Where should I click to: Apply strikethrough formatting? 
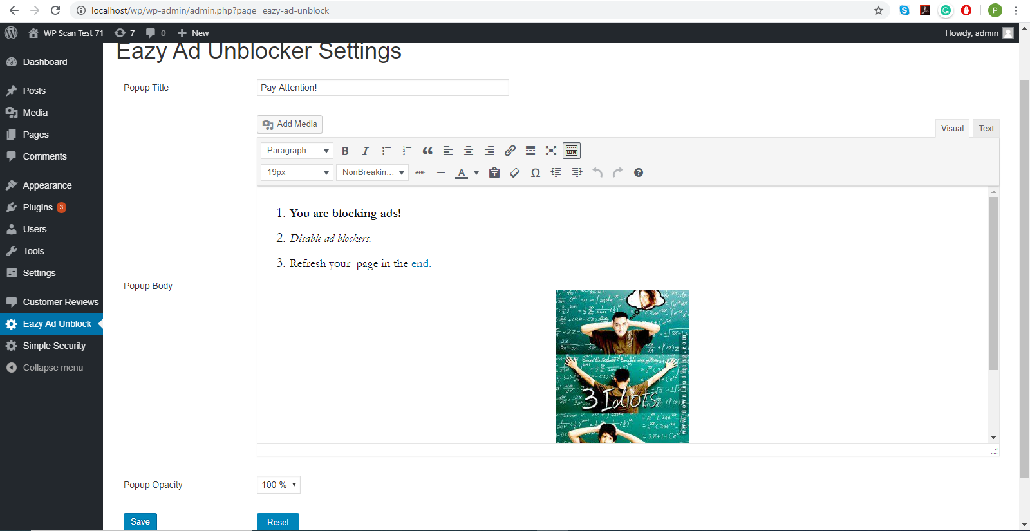[420, 172]
